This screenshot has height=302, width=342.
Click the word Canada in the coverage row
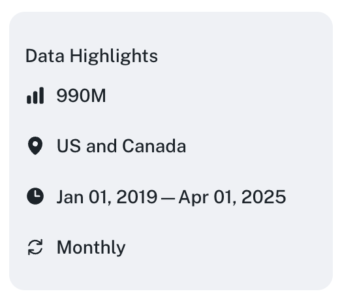pyautogui.click(x=154, y=146)
